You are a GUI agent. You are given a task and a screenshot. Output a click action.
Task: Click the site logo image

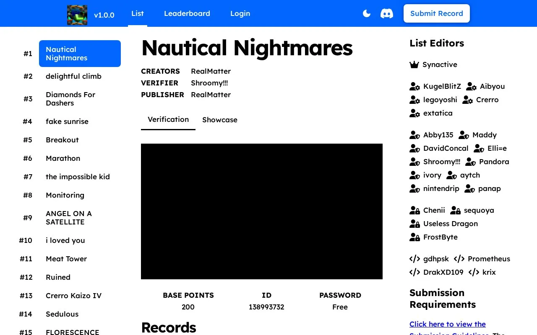[x=77, y=15]
